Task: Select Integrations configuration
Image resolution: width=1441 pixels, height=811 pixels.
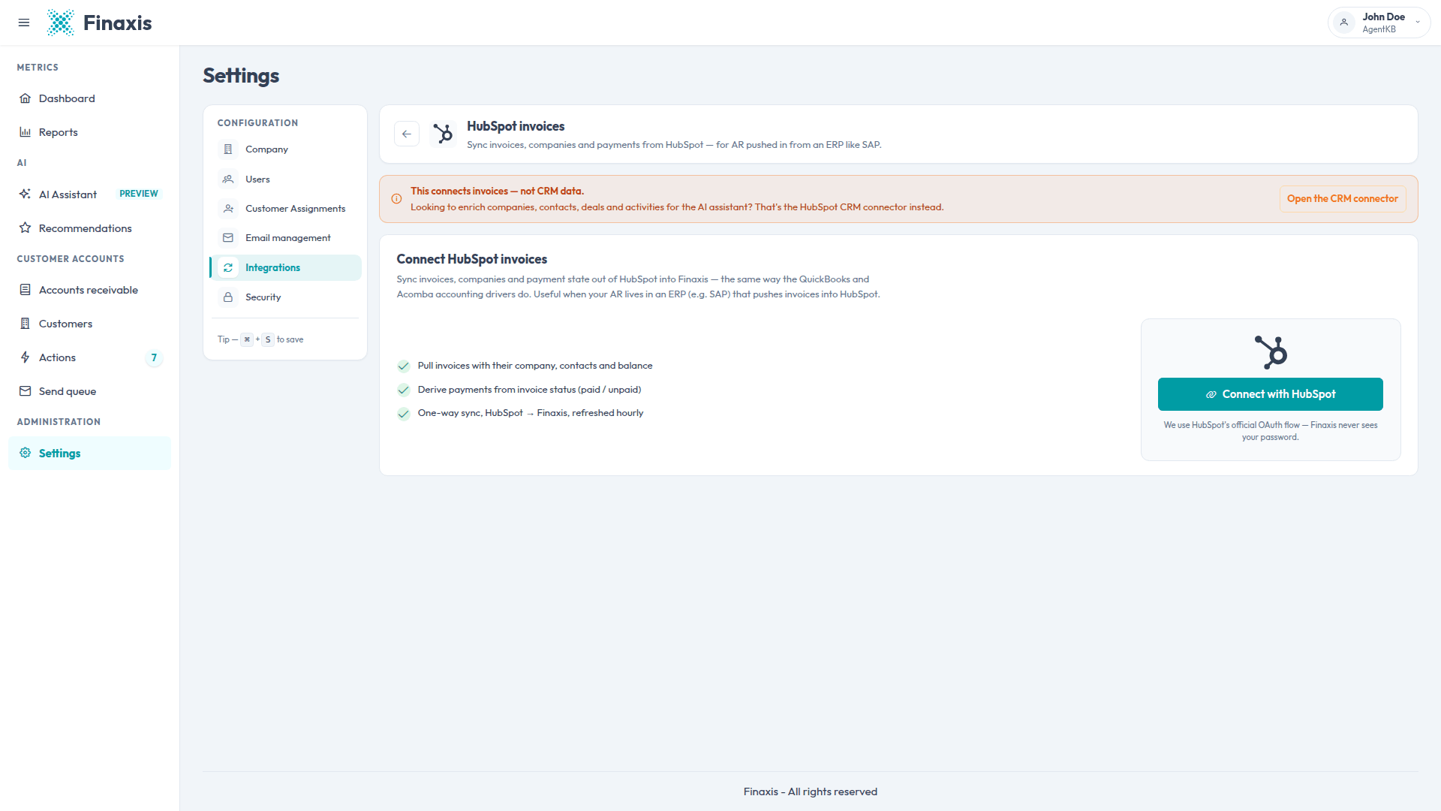Action: (285, 268)
